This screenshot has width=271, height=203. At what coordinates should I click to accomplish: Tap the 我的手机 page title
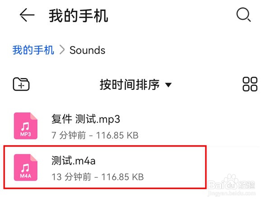point(79,16)
